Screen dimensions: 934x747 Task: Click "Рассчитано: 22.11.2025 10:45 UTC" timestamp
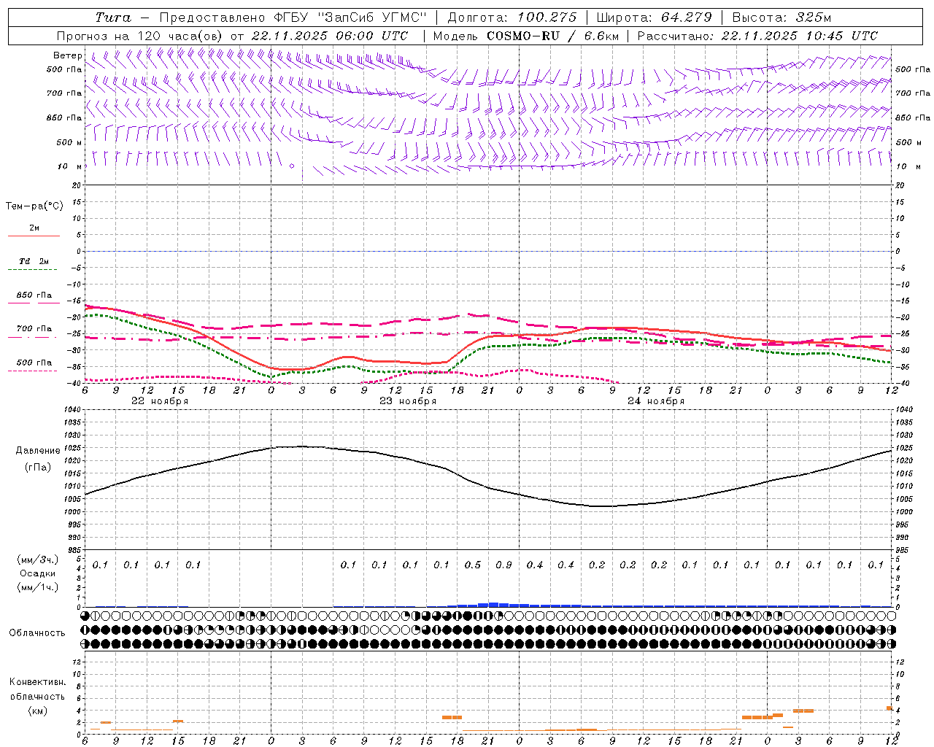[x=757, y=36]
